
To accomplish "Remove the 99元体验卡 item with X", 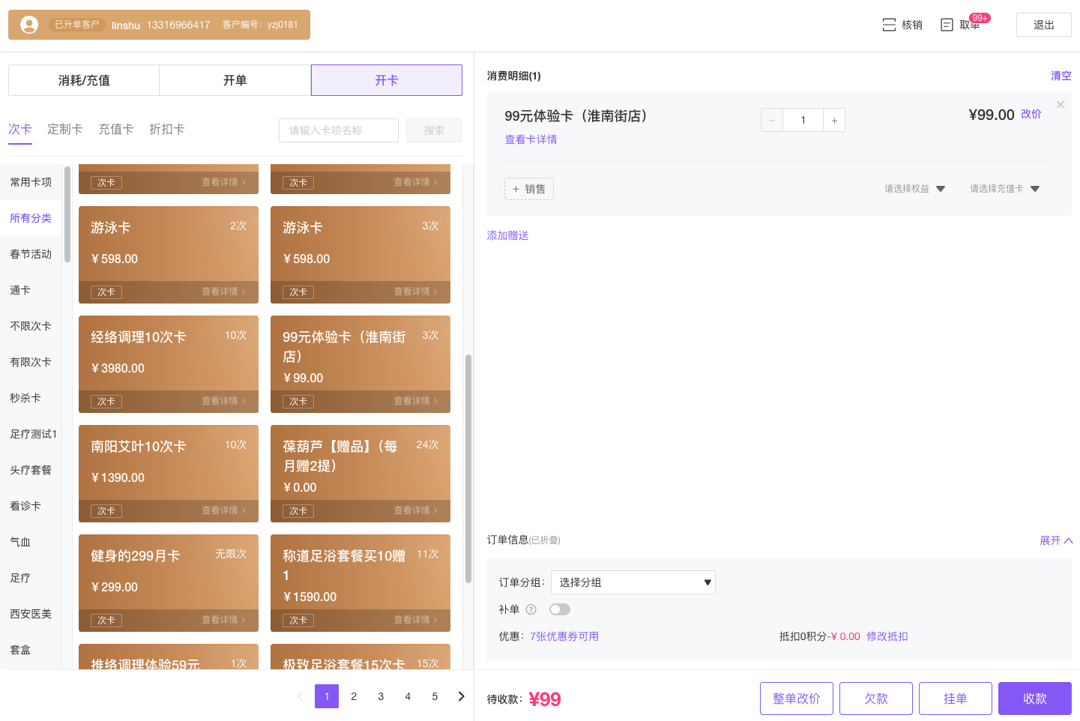I will (x=1060, y=105).
